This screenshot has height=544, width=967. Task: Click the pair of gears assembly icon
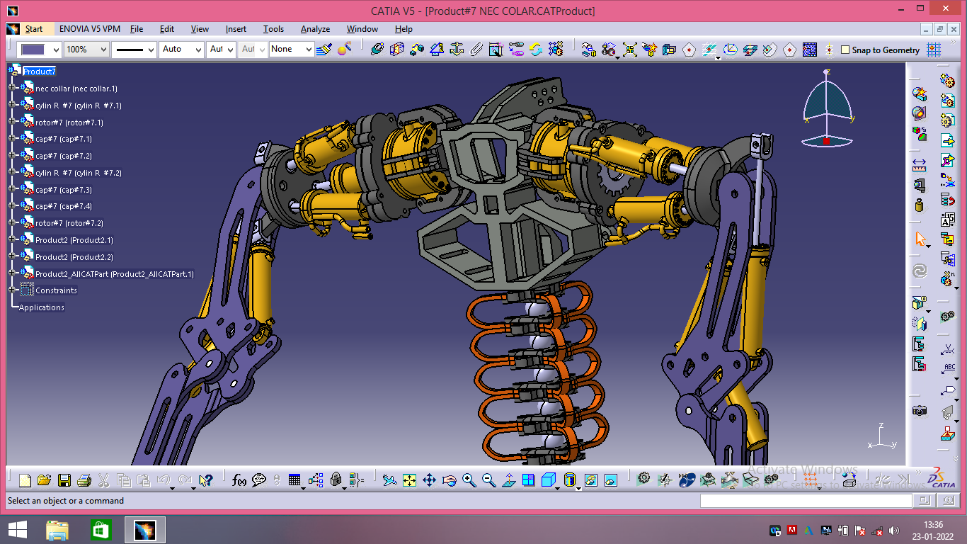pos(949,317)
